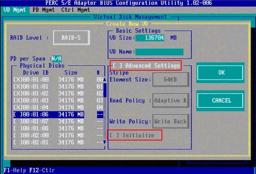Uncheck physical disk 00:01:04
Screen dimensions: 256x174
18,107
